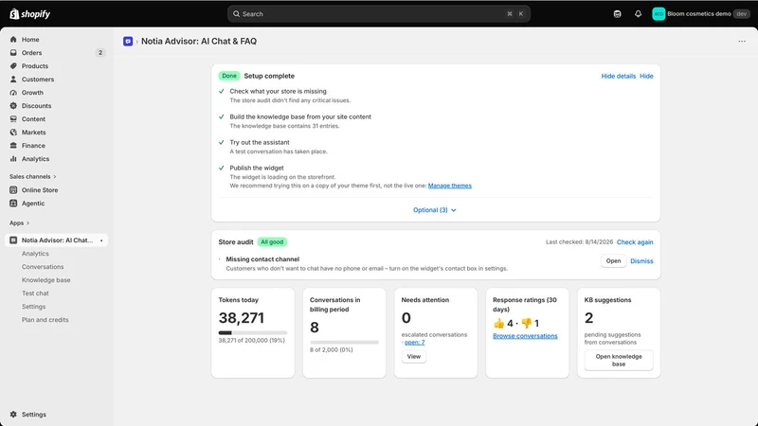Click the Notia Advisor app icon in sidebar
This screenshot has height=426, width=758.
click(13, 240)
